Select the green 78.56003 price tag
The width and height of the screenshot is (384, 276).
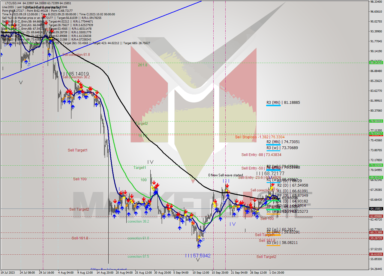[x=376, y=121]
